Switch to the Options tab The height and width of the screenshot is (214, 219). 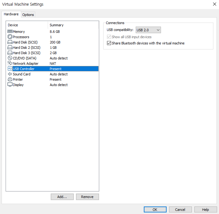pyautogui.click(x=28, y=15)
